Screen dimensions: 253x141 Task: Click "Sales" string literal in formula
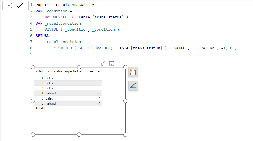(179, 48)
